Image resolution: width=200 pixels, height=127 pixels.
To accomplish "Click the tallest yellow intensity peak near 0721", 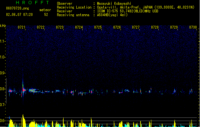I will pos(24,121).
